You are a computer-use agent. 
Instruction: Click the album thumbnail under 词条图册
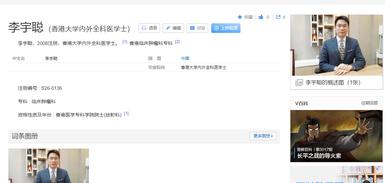point(49,166)
